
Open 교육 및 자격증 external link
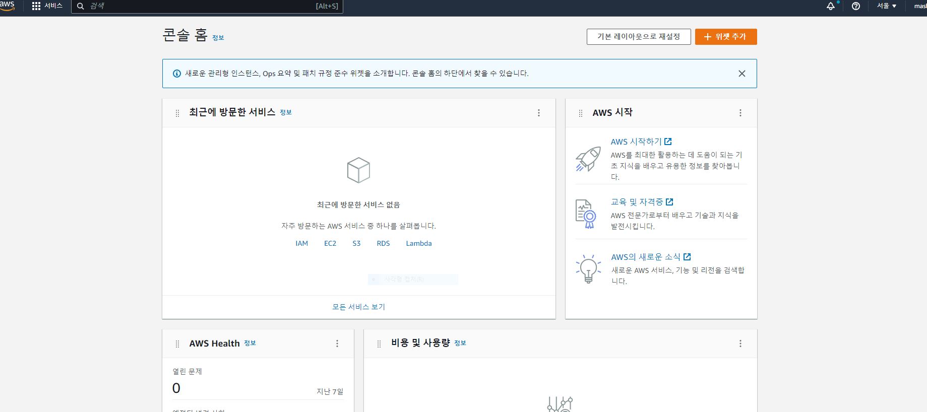pyautogui.click(x=642, y=202)
